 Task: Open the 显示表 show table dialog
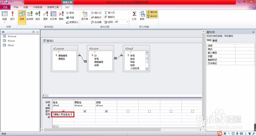tap(85, 16)
